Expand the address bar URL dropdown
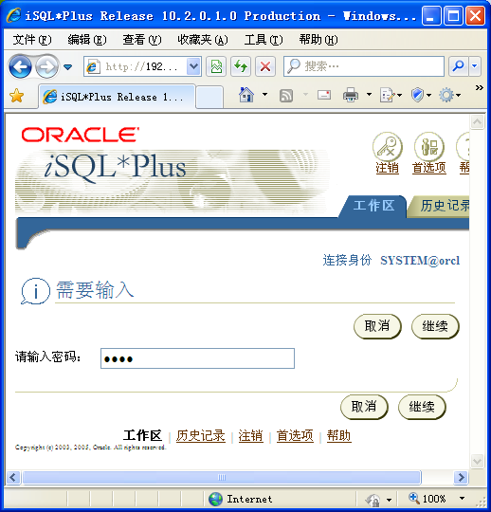The height and width of the screenshot is (512, 491). point(194,66)
